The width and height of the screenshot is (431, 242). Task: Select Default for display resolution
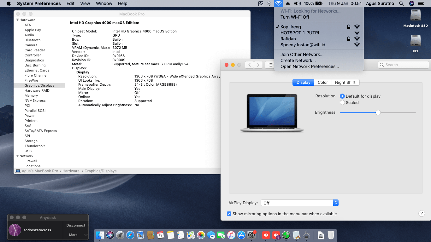tap(360, 96)
